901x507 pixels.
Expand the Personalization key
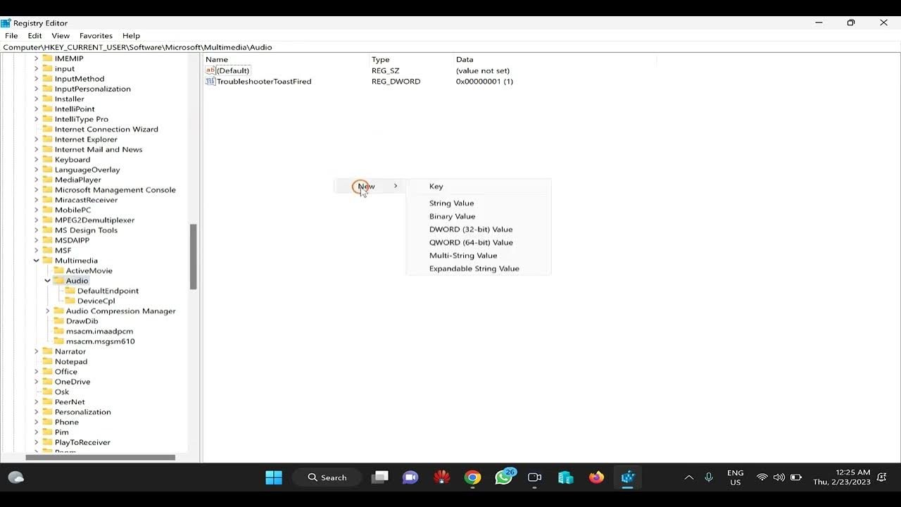click(x=37, y=412)
